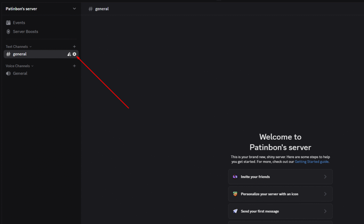Click the Welcome to Patinbon's server heading
Viewport: 364px width, 224px height.
[280, 142]
